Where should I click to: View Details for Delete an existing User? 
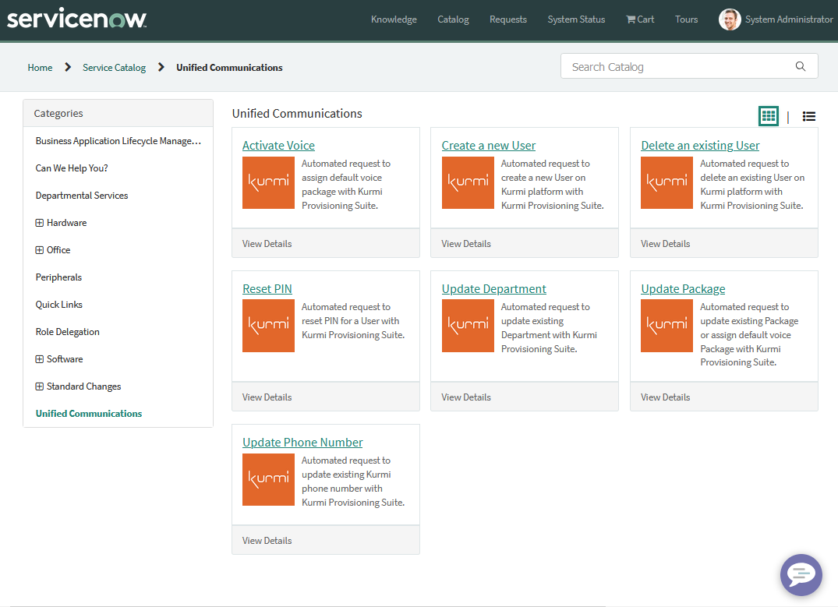pos(666,244)
